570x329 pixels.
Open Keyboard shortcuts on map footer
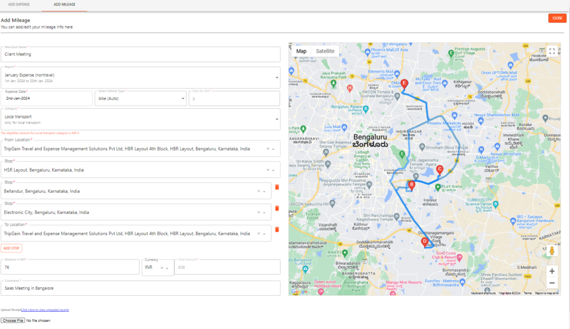pos(483,293)
